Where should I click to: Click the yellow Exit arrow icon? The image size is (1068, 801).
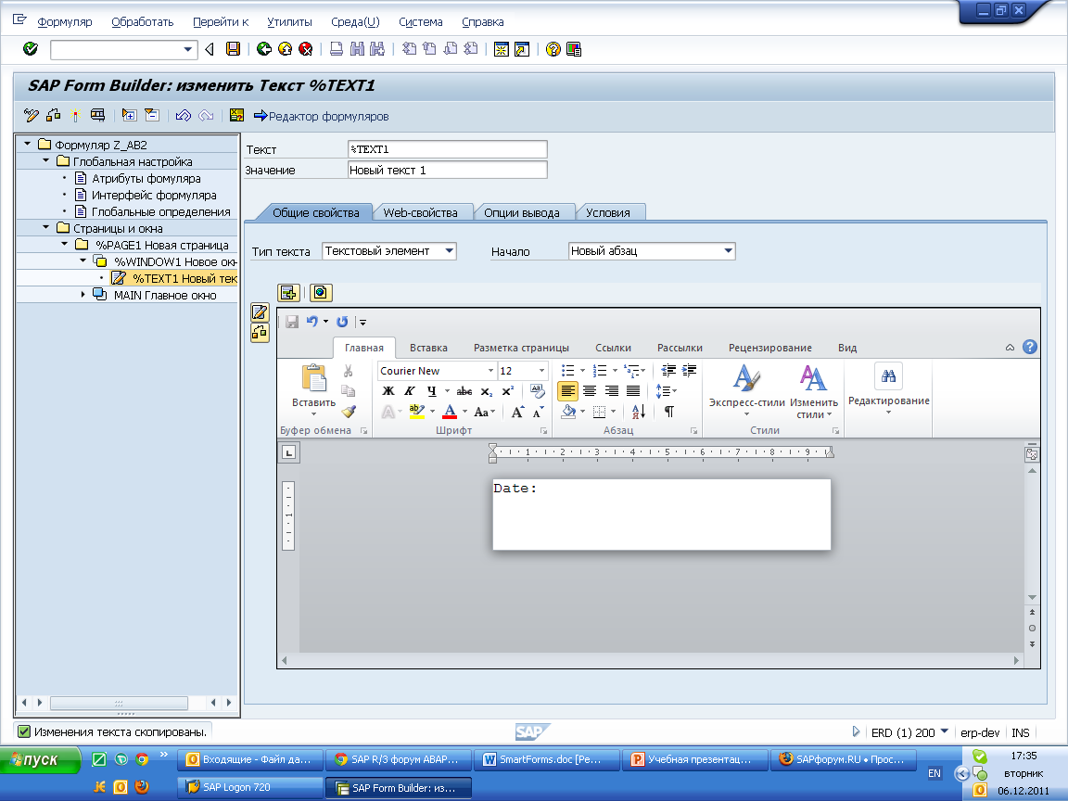[286, 49]
